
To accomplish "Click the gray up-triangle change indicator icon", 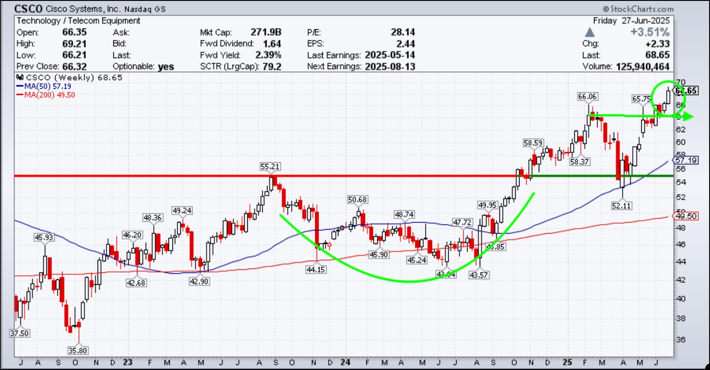I will click(590, 32).
